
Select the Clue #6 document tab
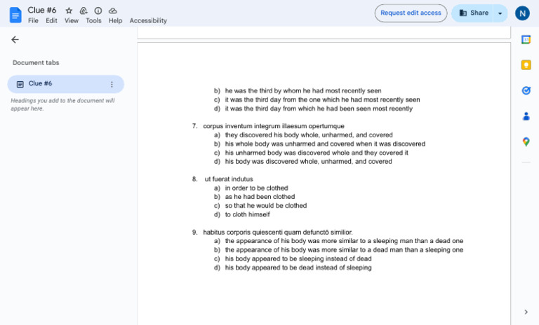point(65,84)
